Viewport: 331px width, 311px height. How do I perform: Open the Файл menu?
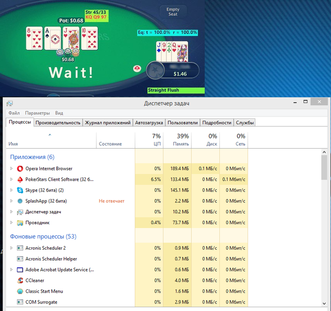point(14,113)
